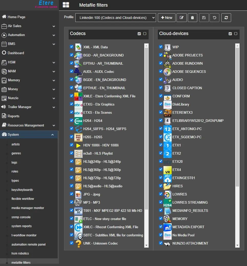Select all Codecs using the header's checked box
This screenshot has width=247, height=266.
click(139, 34)
